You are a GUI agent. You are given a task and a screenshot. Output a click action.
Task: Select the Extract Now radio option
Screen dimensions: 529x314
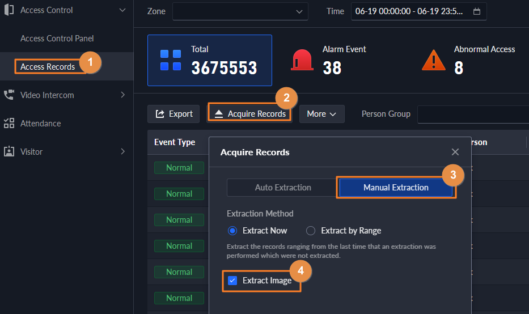click(x=232, y=231)
